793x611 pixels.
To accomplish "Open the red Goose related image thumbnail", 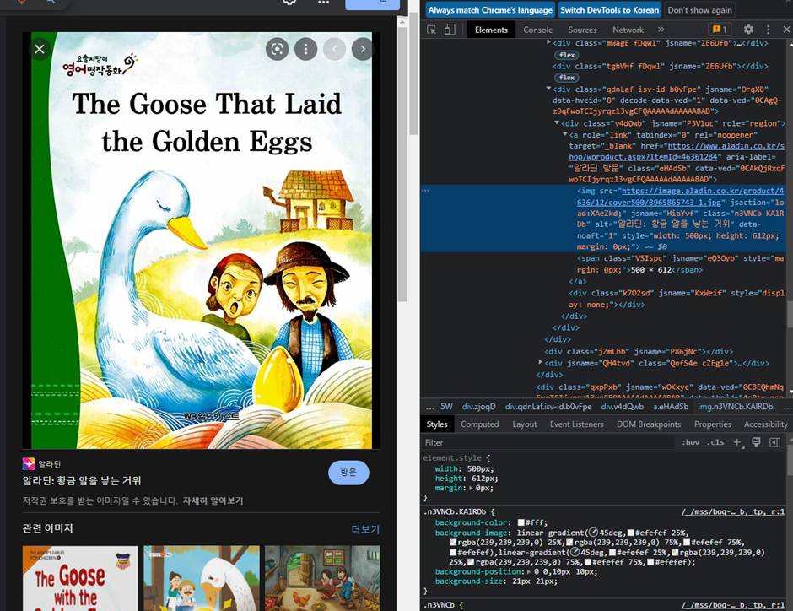I will (80, 578).
